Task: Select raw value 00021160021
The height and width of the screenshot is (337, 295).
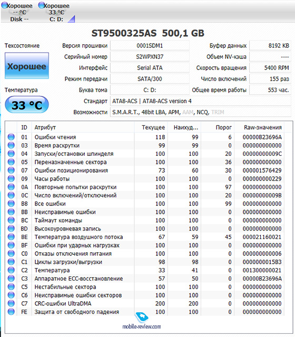Action: (262, 237)
